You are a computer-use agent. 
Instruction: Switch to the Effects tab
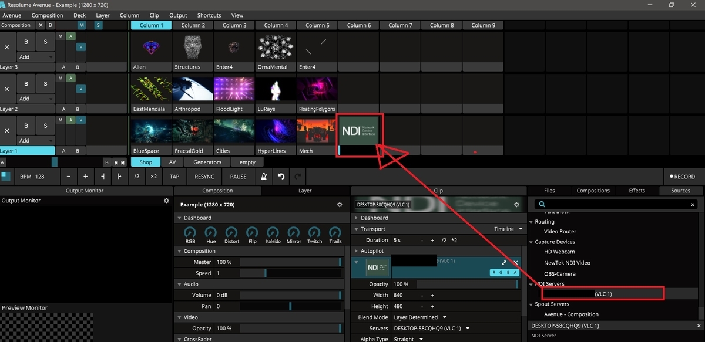(637, 191)
